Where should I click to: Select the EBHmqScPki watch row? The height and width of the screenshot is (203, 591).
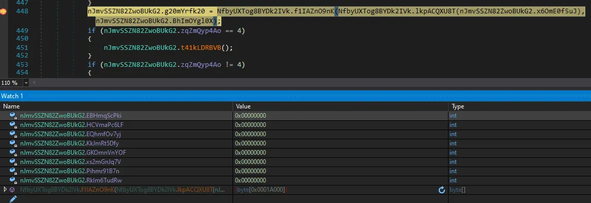(x=295, y=116)
